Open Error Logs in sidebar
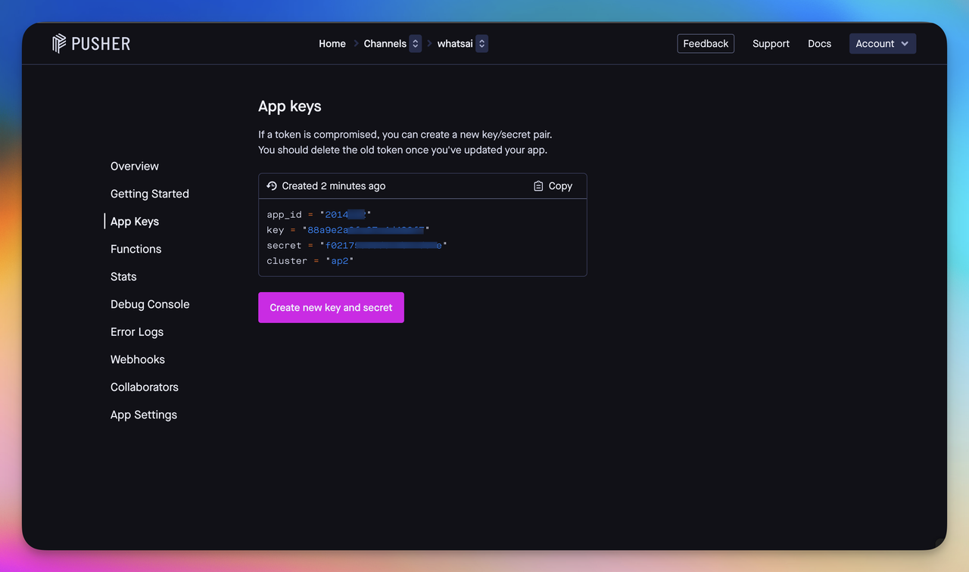The width and height of the screenshot is (969, 572). (x=137, y=332)
